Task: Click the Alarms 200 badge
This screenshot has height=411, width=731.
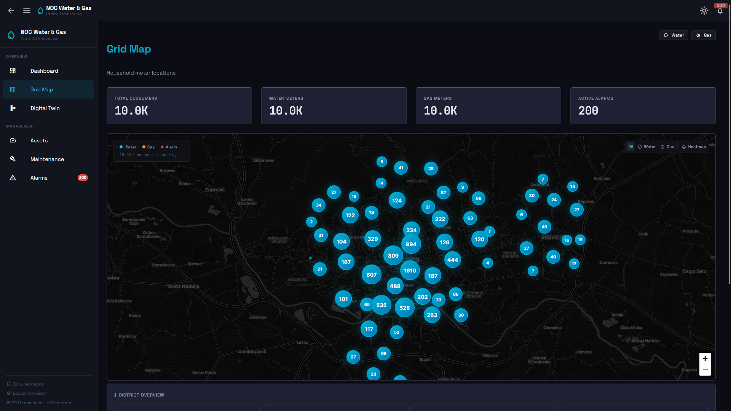Action: pyautogui.click(x=83, y=178)
